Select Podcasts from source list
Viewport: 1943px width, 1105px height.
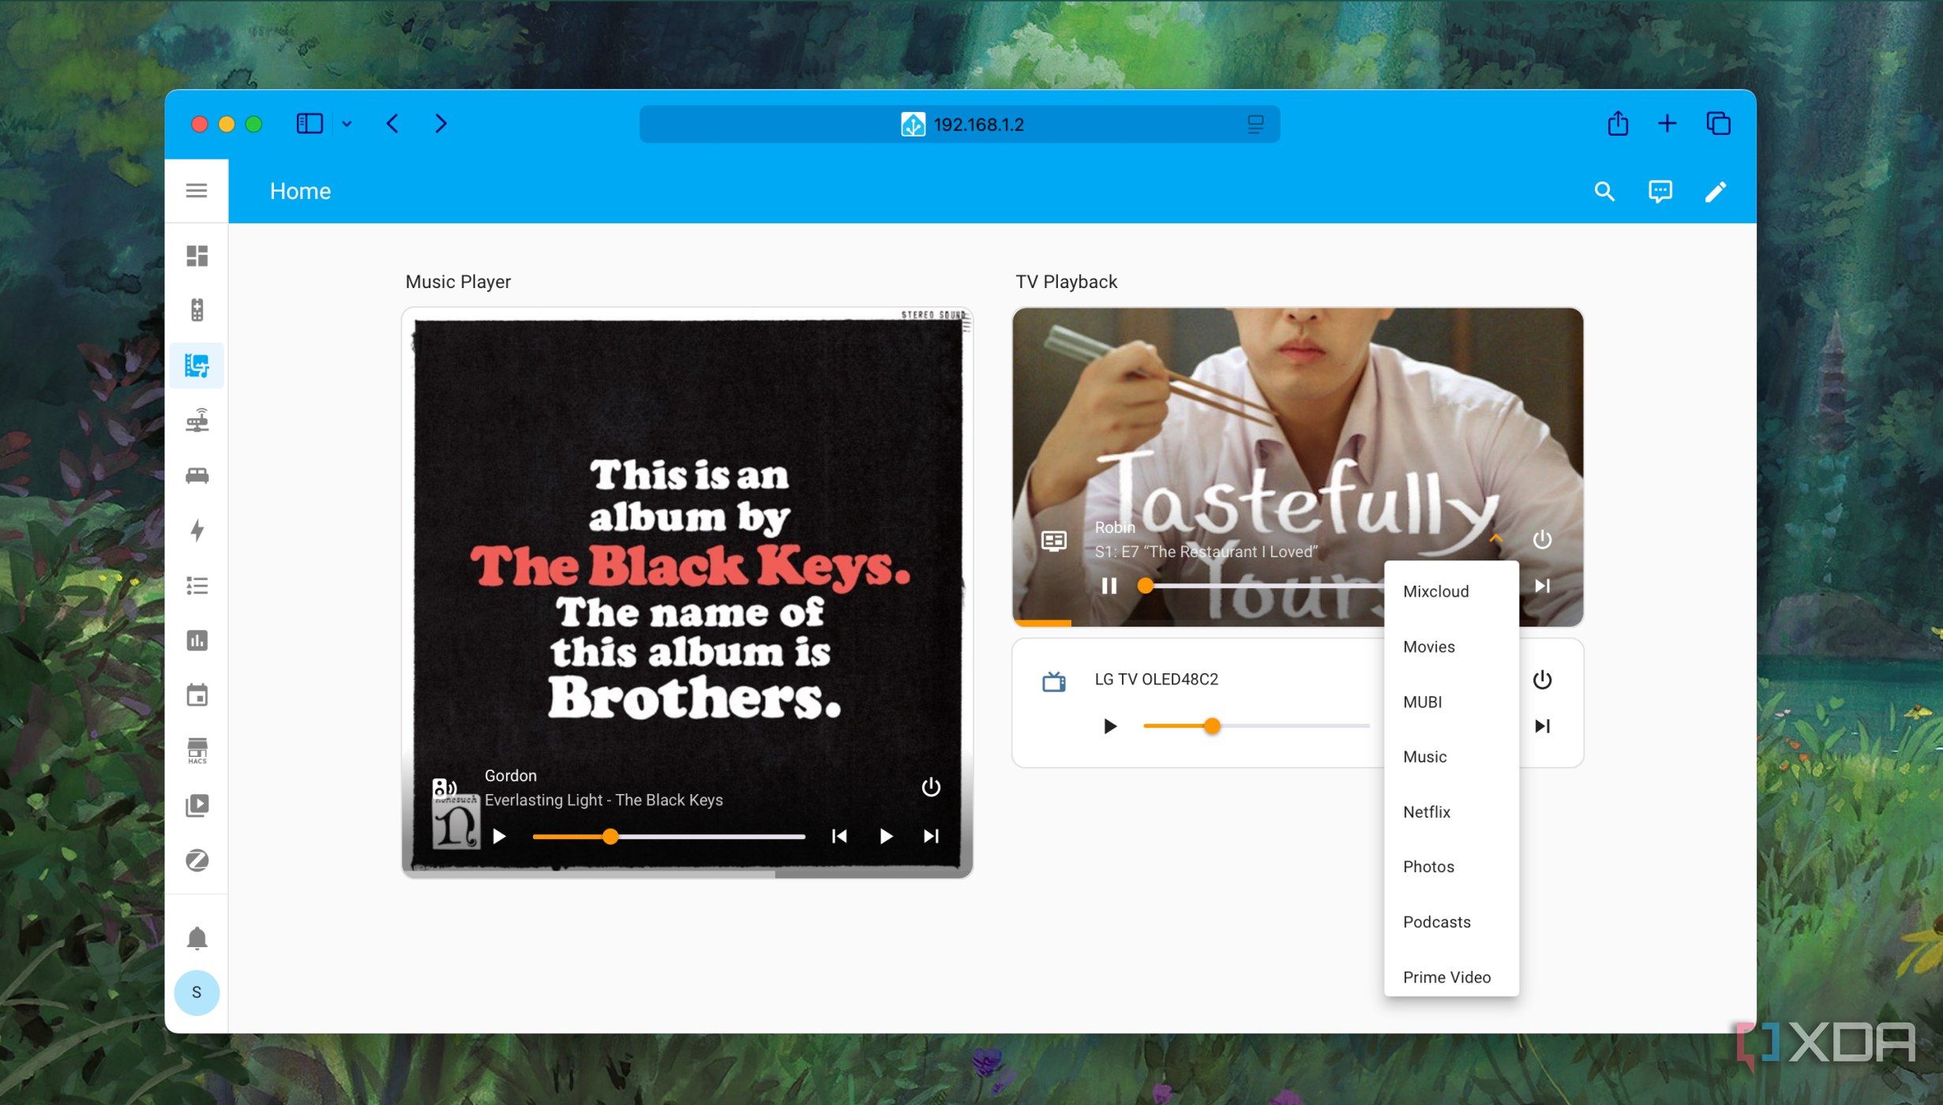coord(1451,922)
